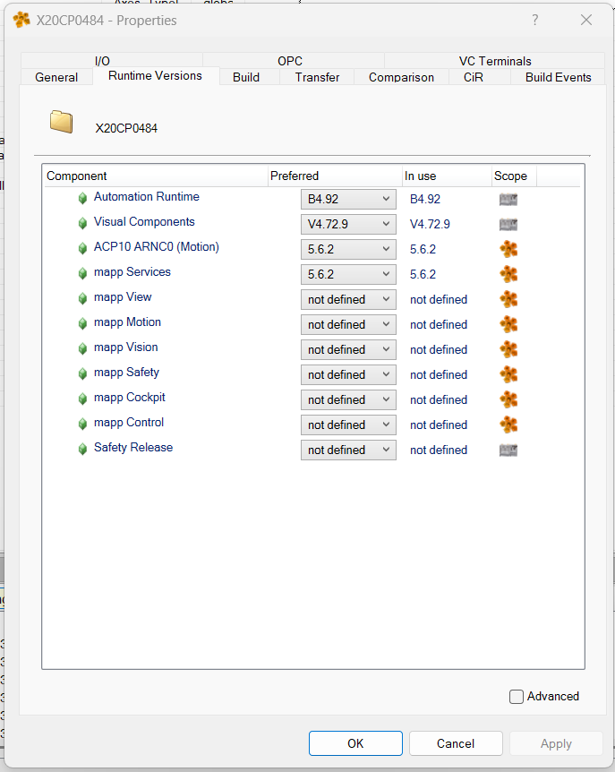Open mapp Vision preferred version dropdown
615x772 pixels.
click(348, 349)
